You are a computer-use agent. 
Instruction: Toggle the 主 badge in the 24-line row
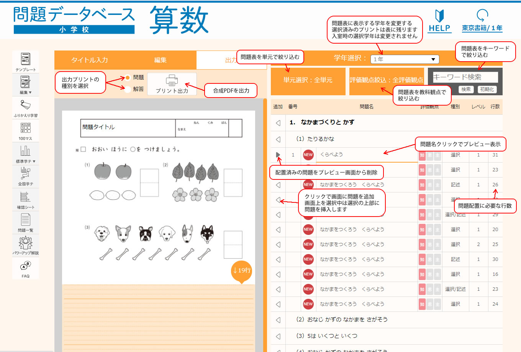tap(437, 304)
